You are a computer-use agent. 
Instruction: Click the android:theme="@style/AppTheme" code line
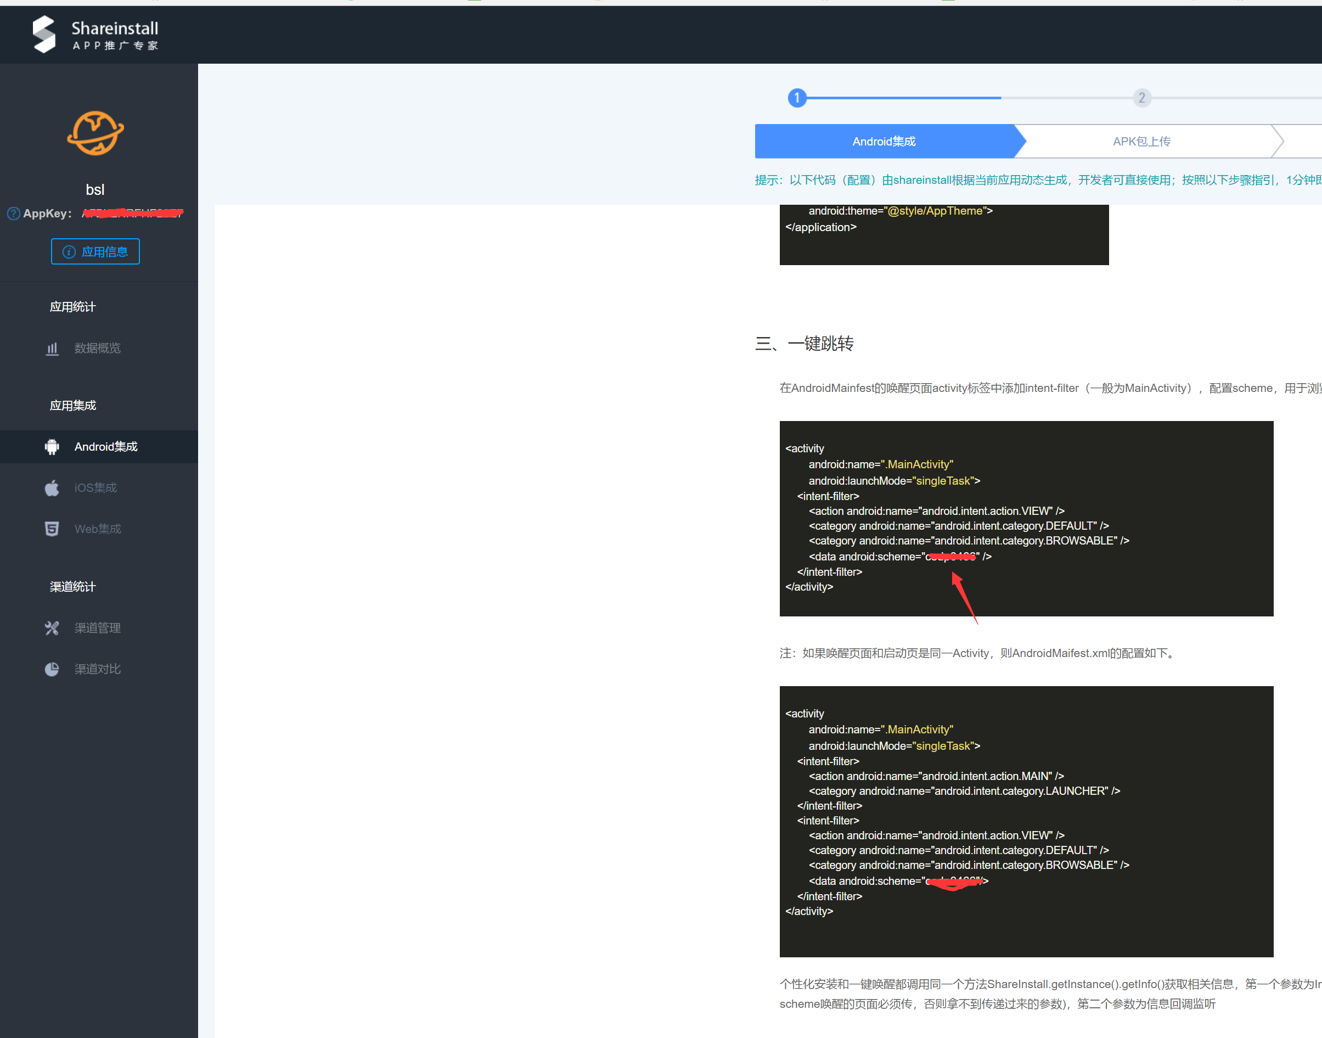point(901,211)
